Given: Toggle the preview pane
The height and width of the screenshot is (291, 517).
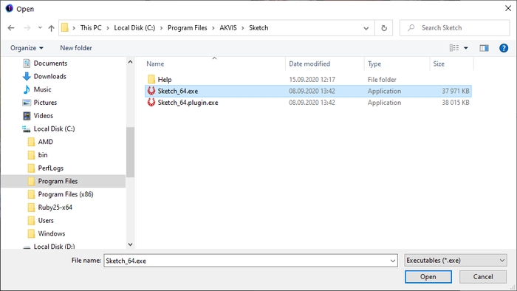Looking at the screenshot, I should coord(484,48).
